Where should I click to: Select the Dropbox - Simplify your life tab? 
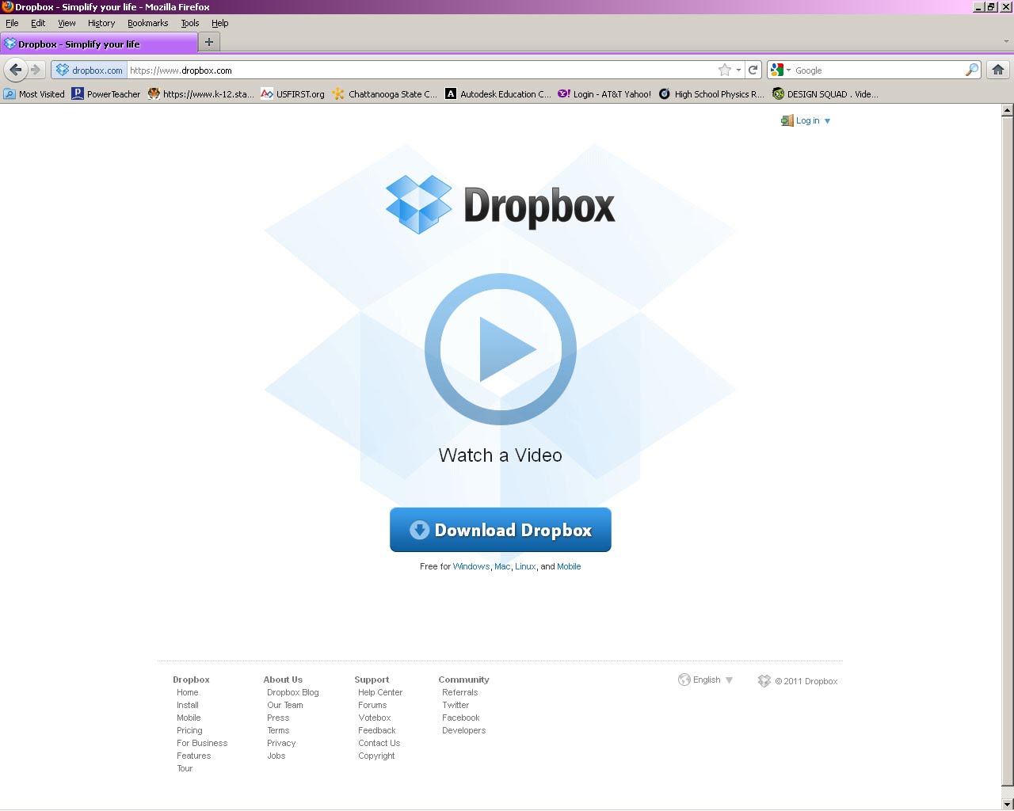[x=98, y=44]
